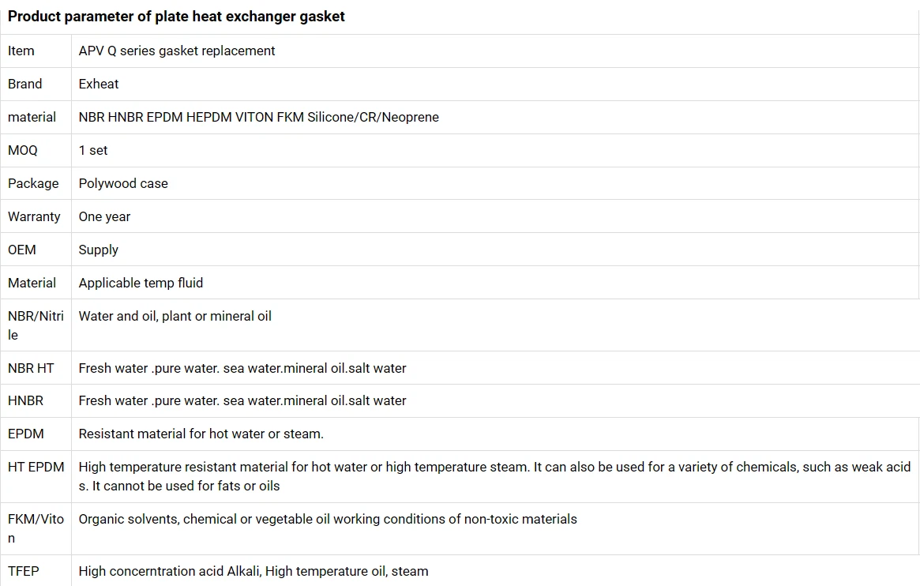
Task: Click the 'Resistant material for hot water or steam' cell
Action: tap(201, 434)
